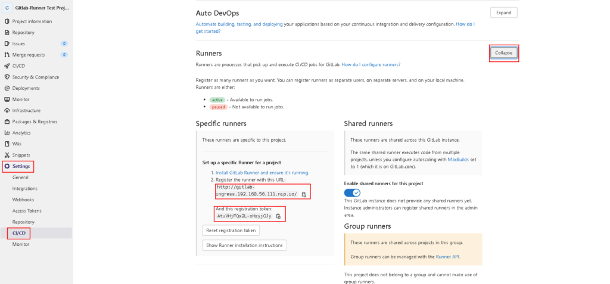Click the Merge requests count badge

coord(64,55)
